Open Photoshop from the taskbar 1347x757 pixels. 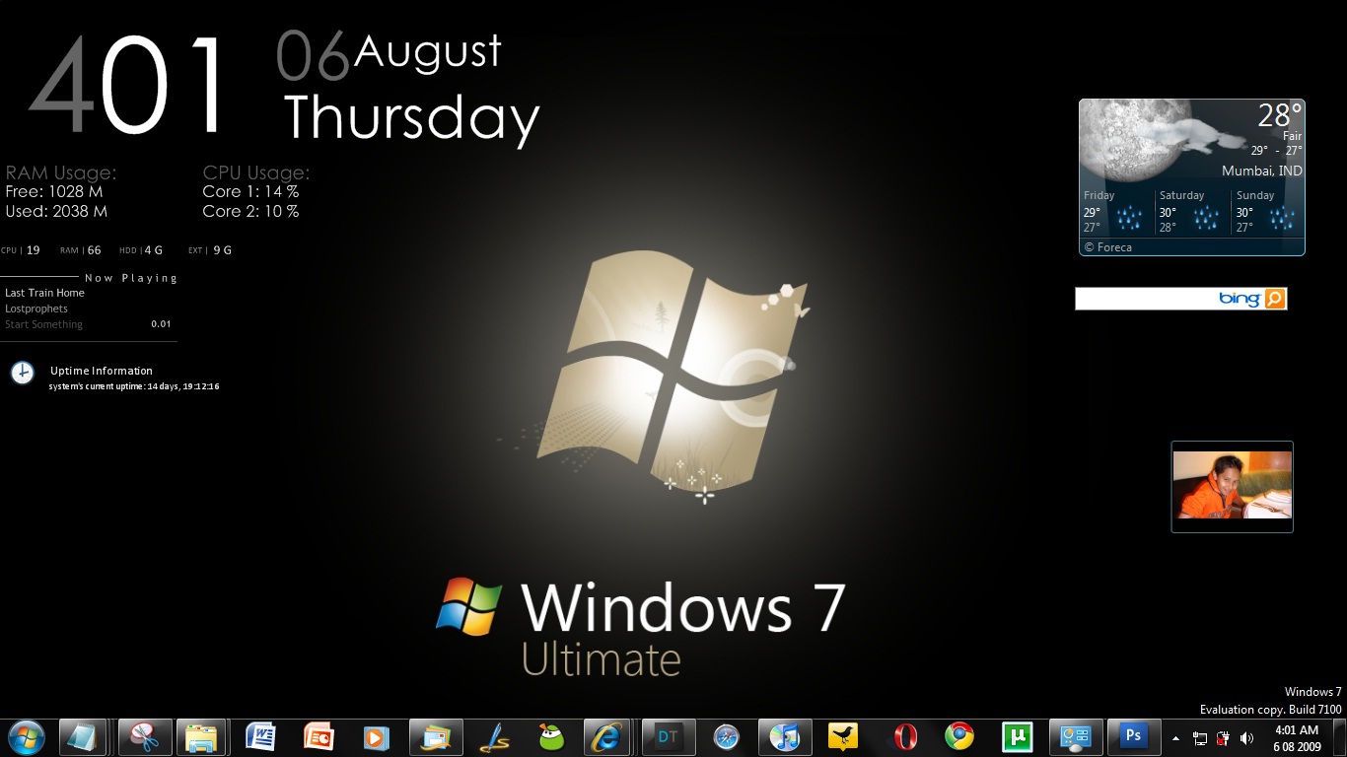coord(1134,737)
